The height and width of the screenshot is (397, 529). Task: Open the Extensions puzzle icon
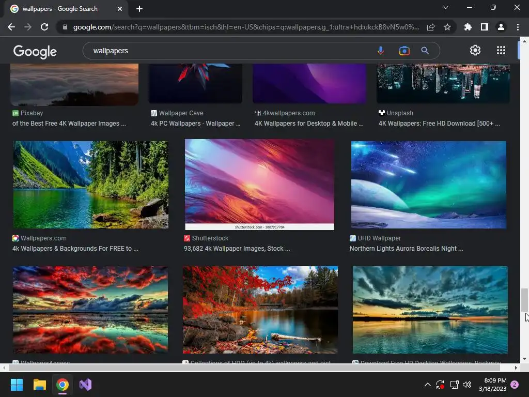point(468,27)
